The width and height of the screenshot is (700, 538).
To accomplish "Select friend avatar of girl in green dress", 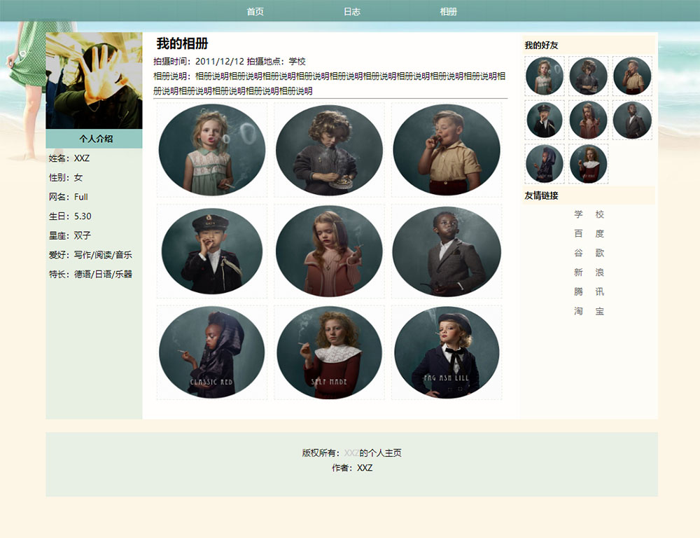I will 545,76.
